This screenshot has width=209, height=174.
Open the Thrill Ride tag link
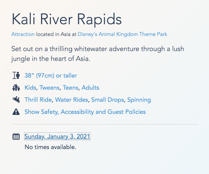pos(38,100)
